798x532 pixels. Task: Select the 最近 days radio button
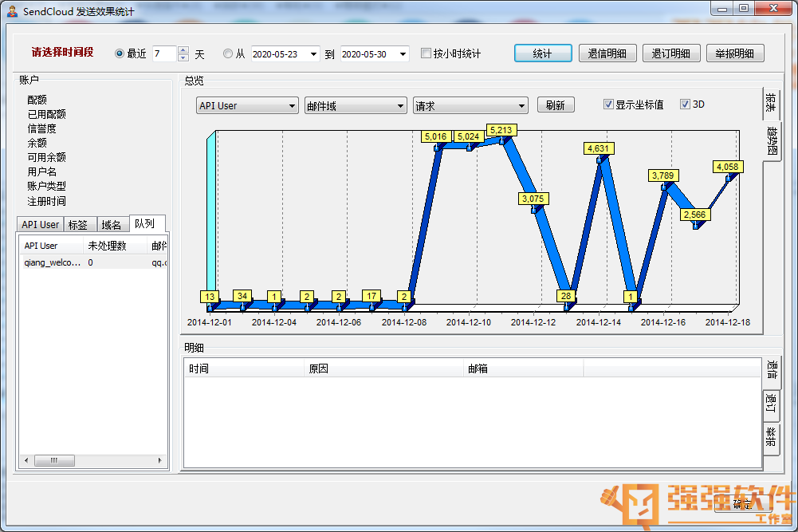pyautogui.click(x=120, y=53)
